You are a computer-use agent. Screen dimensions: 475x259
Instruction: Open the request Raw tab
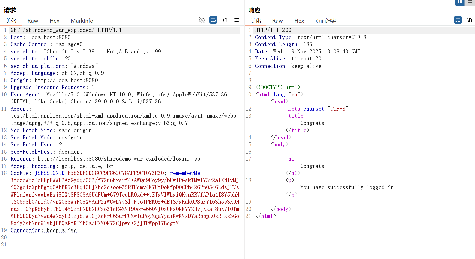33,21
